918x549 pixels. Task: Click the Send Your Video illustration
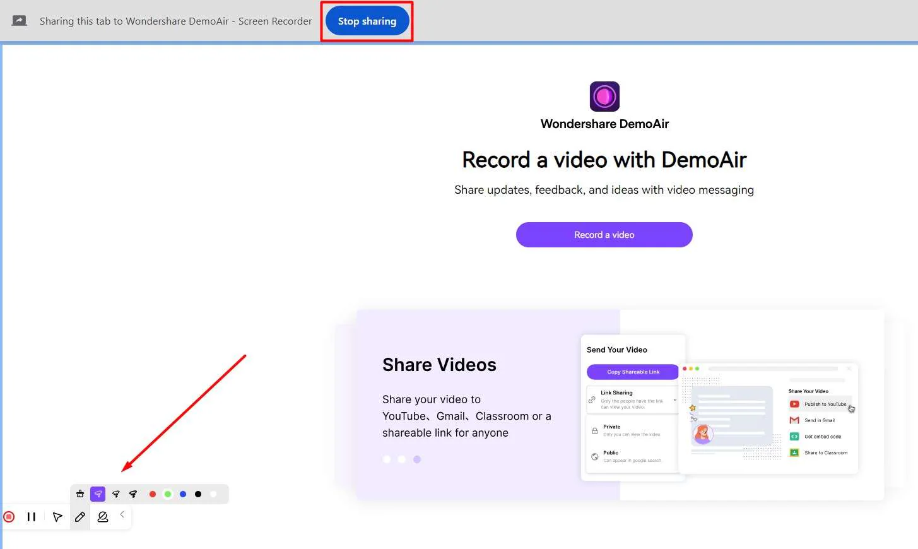719,408
